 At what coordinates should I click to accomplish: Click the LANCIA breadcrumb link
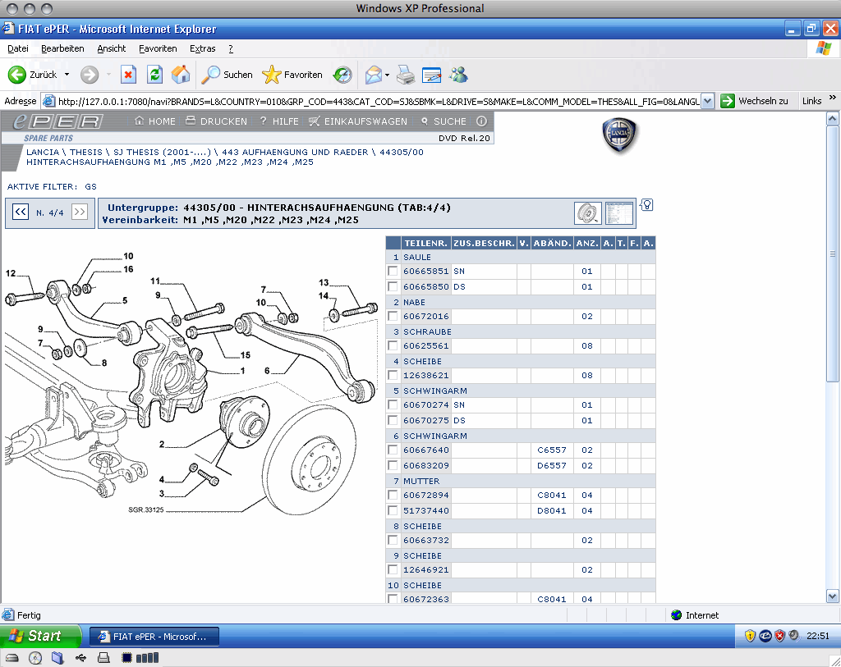(43, 152)
